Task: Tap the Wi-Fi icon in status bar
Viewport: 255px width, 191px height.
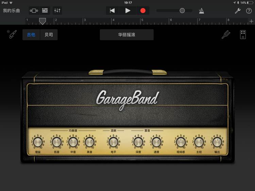Action: click(x=11, y=3)
